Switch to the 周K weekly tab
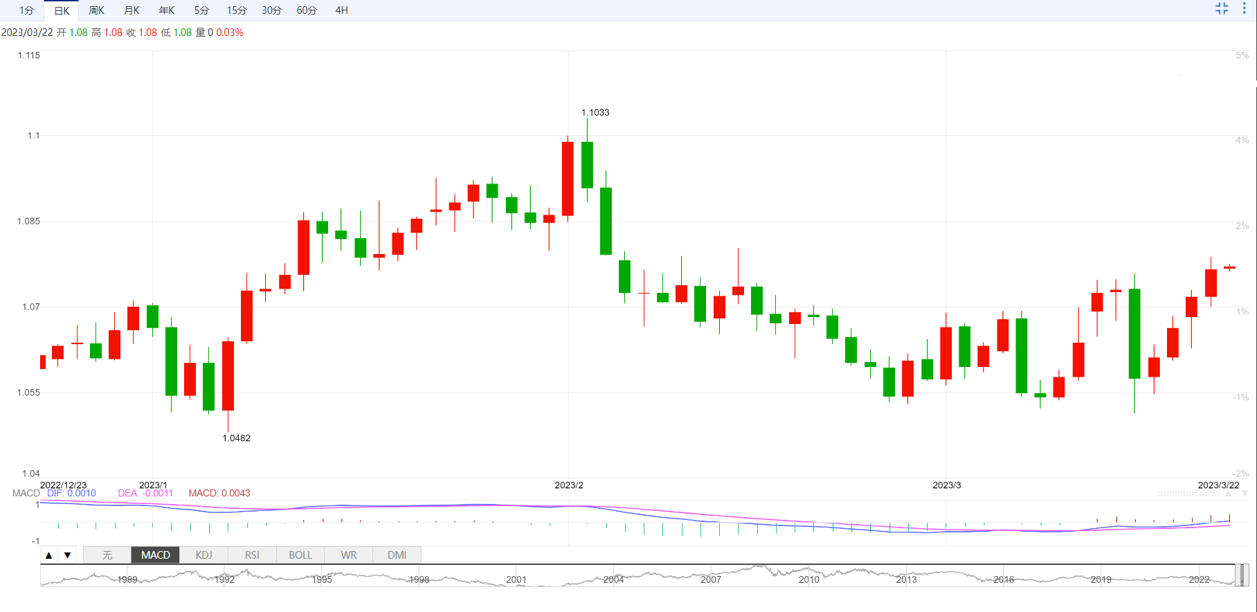Viewport: 1257px width, 612px height. 96,10
